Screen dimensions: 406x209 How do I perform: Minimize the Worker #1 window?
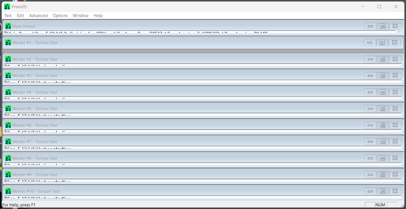pos(370,42)
